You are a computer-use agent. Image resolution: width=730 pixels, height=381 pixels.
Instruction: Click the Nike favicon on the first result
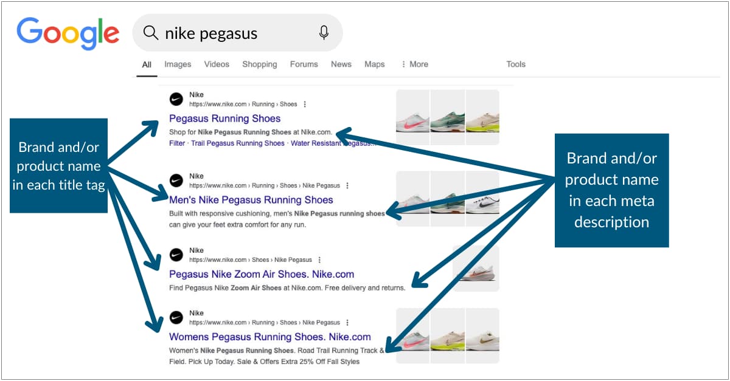point(176,99)
